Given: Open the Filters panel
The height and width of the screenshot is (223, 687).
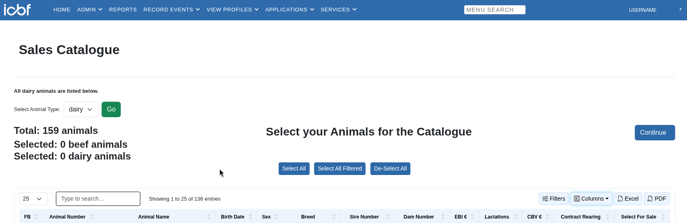Looking at the screenshot, I should pos(554,199).
